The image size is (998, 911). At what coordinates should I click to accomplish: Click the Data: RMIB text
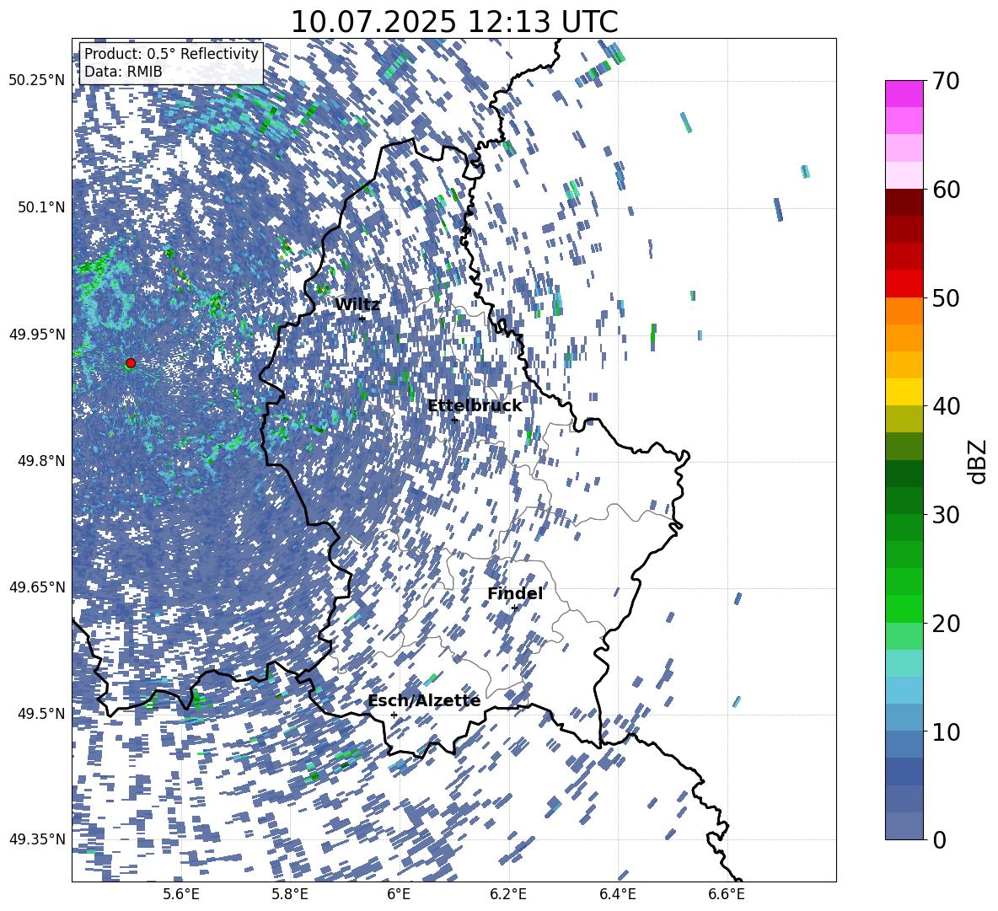pyautogui.click(x=123, y=72)
